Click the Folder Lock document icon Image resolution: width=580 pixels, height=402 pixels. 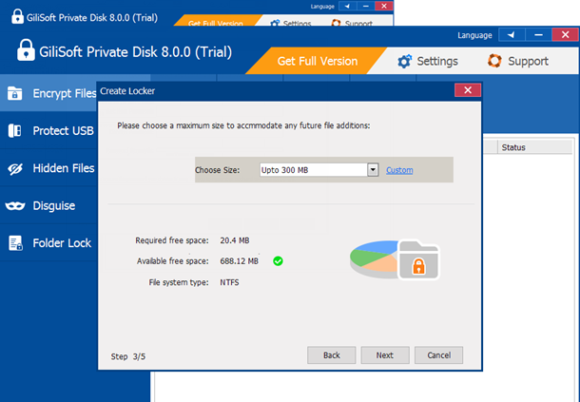[x=15, y=243]
